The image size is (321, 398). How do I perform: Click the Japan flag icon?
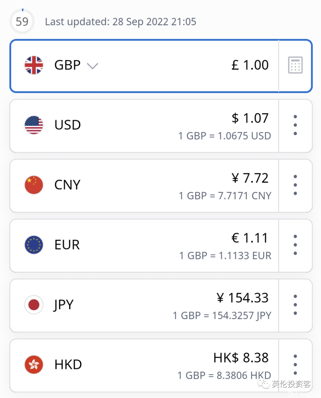coord(34,305)
